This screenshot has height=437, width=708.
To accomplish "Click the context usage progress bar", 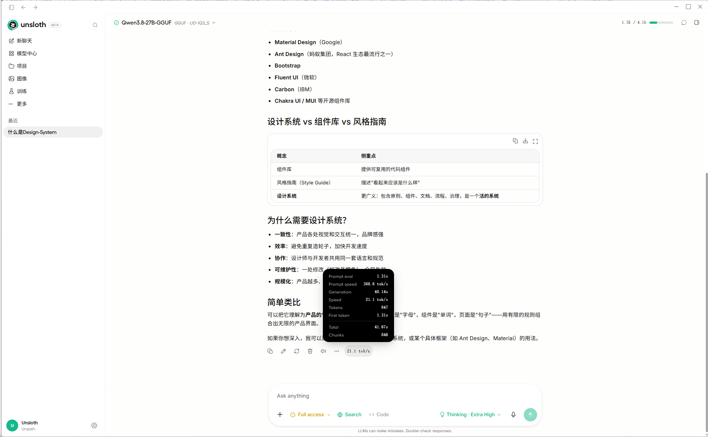I will coord(661,23).
